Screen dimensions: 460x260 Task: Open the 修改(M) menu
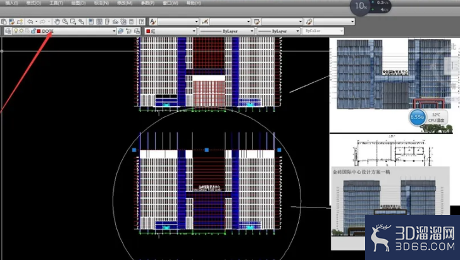click(x=125, y=3)
